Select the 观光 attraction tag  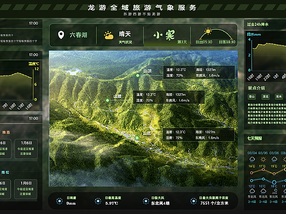[279, 97]
